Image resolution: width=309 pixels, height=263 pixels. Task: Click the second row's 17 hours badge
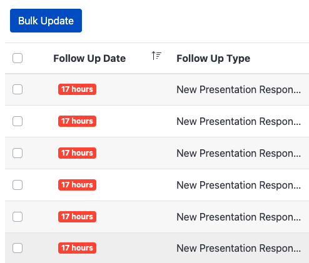(x=77, y=121)
